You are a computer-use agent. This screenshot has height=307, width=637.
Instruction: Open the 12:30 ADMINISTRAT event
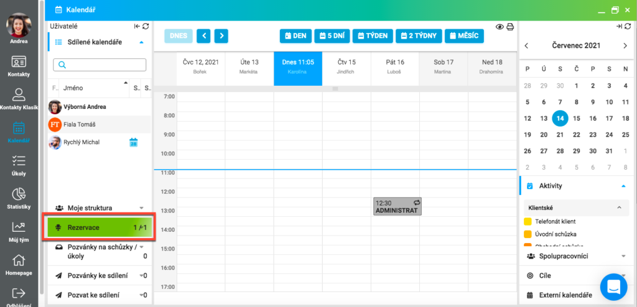(x=398, y=207)
